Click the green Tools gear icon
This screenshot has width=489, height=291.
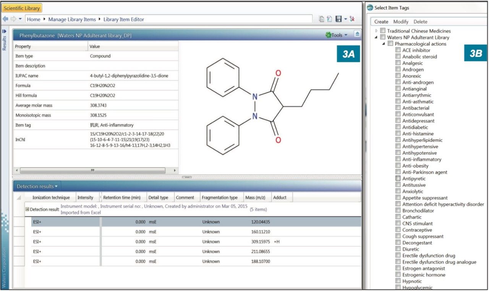(x=328, y=35)
